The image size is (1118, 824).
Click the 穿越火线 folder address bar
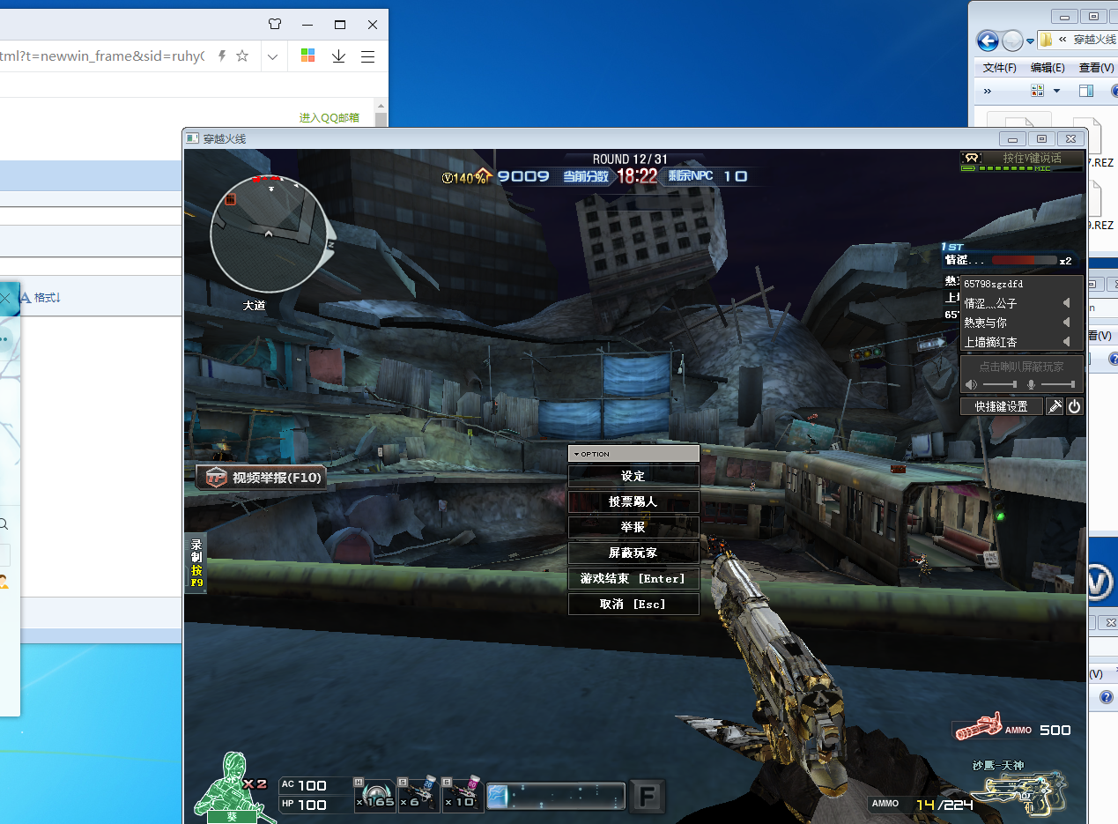[x=1077, y=40]
